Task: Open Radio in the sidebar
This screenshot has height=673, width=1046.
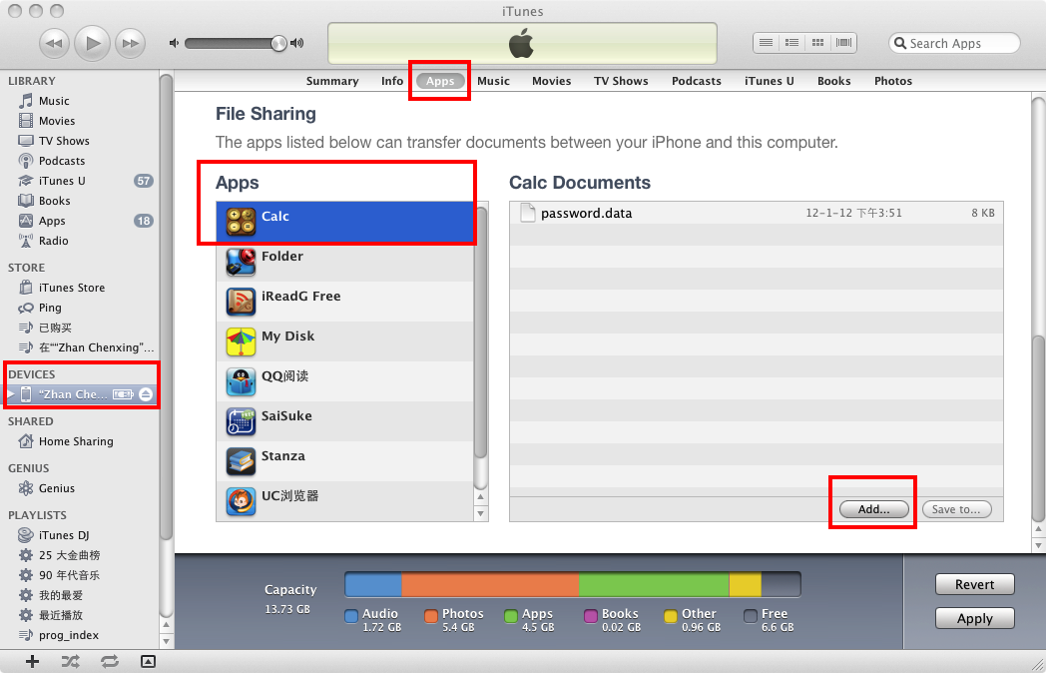Action: 80,241
